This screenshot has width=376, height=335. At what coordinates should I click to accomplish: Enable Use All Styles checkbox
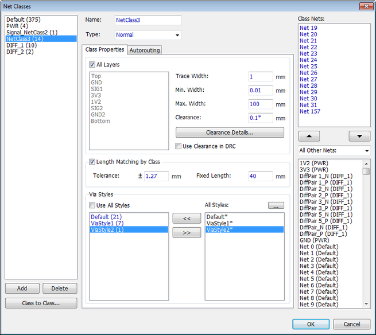[x=92, y=205]
